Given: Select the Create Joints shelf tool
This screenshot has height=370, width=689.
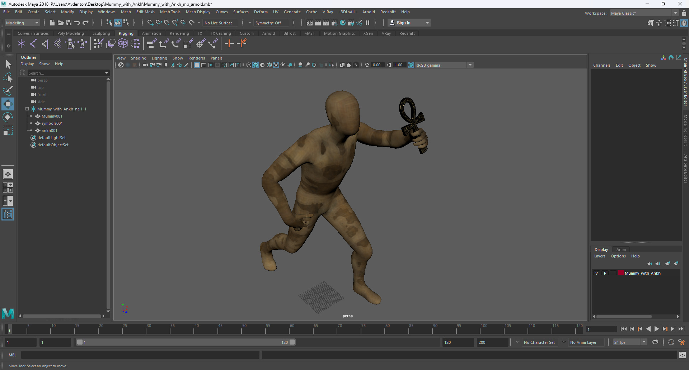Looking at the screenshot, I should coord(33,44).
